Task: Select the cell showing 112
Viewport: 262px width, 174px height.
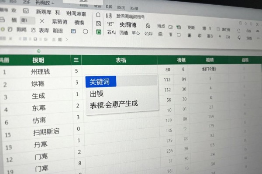Action: [167, 80]
